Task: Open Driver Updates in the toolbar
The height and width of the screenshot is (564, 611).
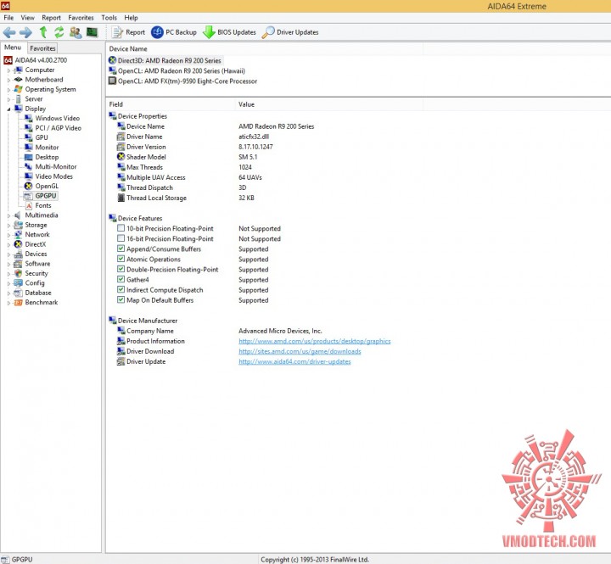Action: click(290, 32)
